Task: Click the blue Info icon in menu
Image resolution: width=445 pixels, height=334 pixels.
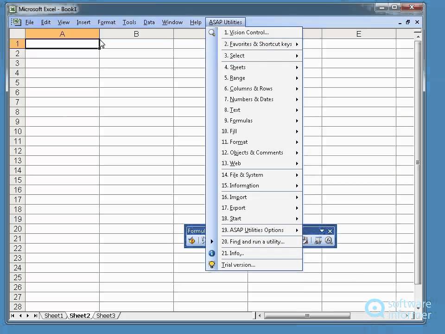Action: pyautogui.click(x=212, y=253)
